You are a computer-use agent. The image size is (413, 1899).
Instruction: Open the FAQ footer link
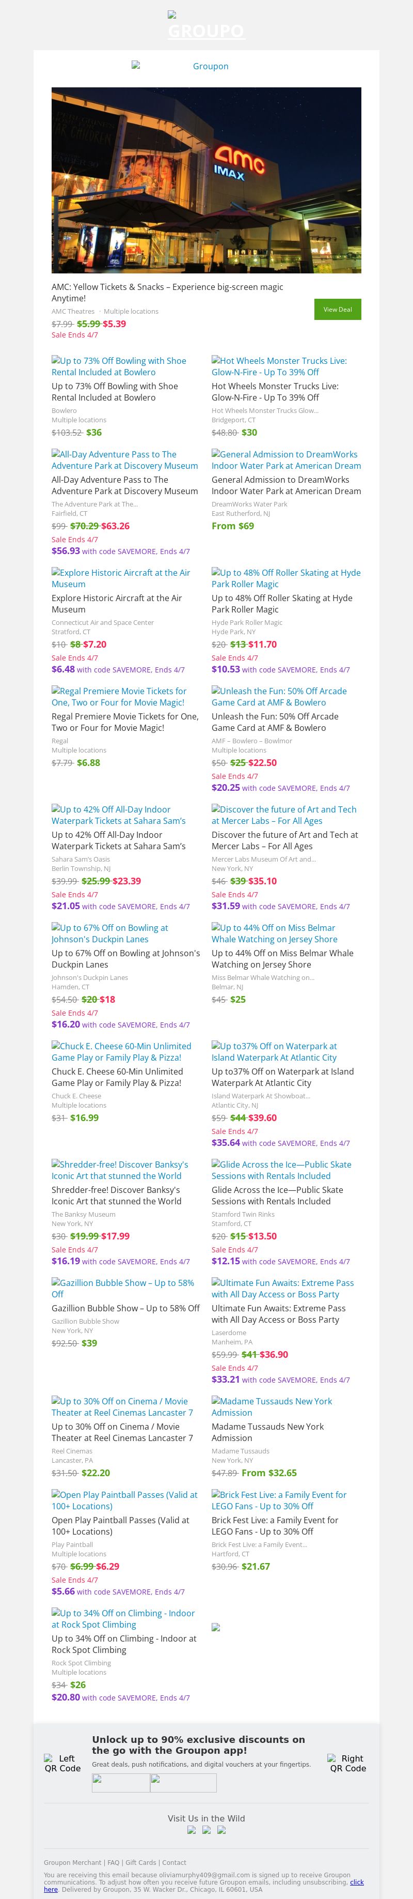click(x=114, y=1862)
